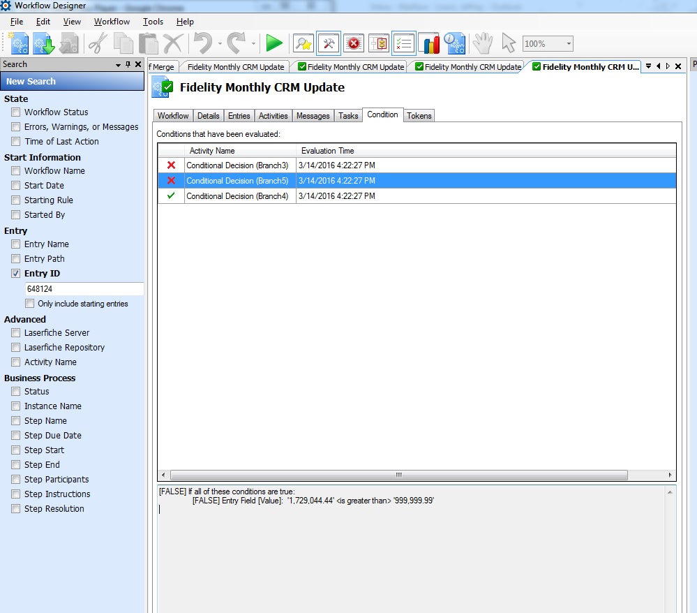Switch to the Tasks tab
The width and height of the screenshot is (697, 613).
pos(348,116)
